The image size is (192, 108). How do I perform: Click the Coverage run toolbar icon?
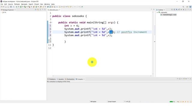click(25, 7)
